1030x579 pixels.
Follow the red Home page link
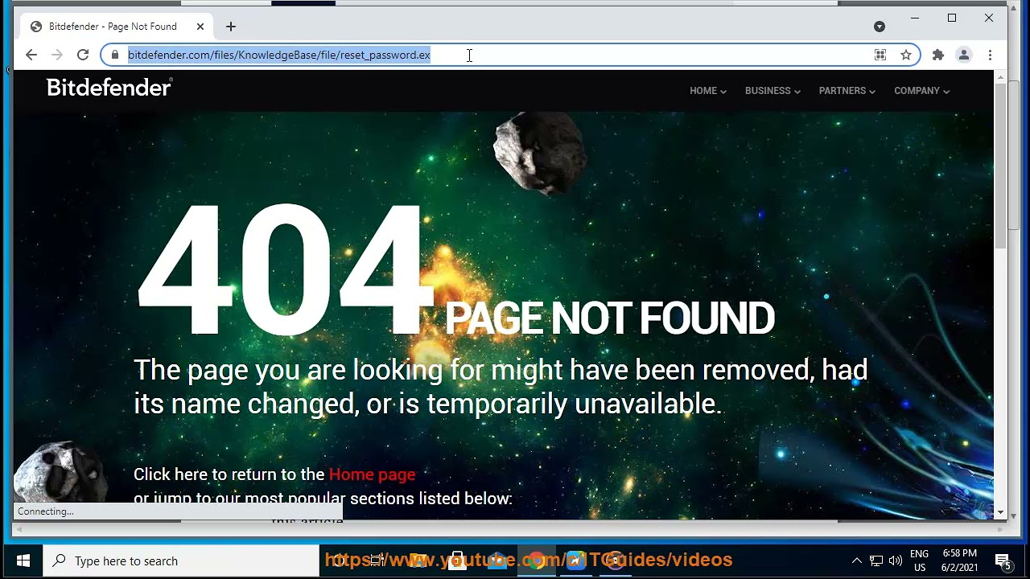(x=372, y=474)
